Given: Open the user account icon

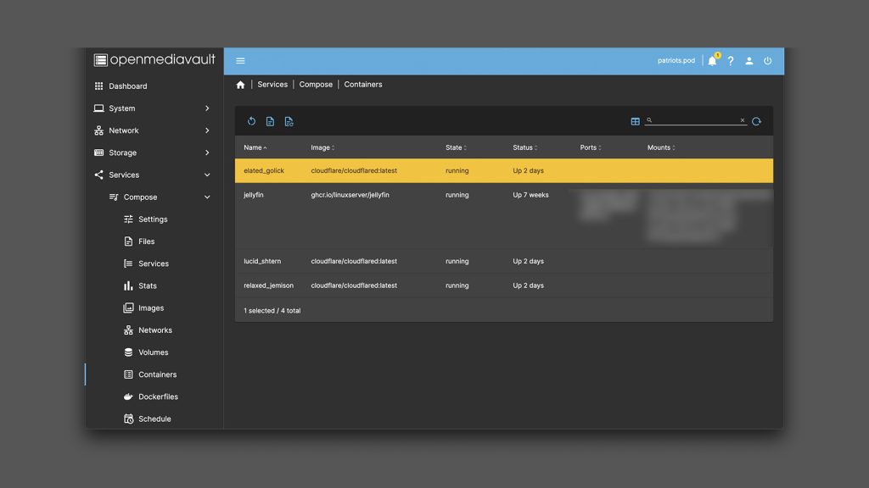Looking at the screenshot, I should click(x=748, y=61).
